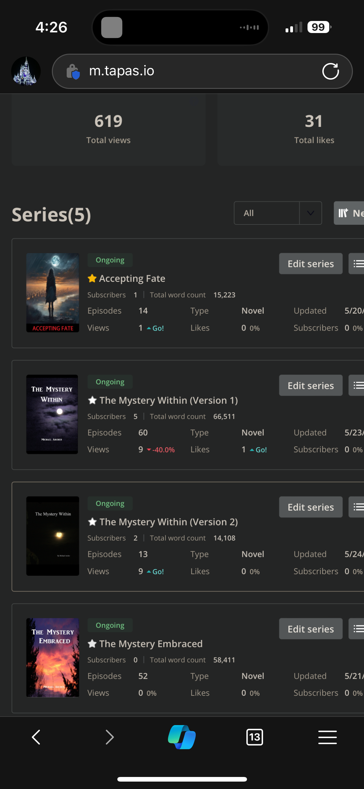Toggle the star on The Mystery Embraced
This screenshot has height=789, width=364.
92,644
